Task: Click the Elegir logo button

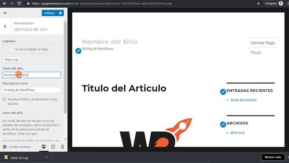Action: 12,60
